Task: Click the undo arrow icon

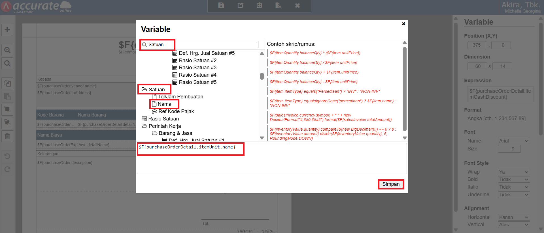Action: (x=7, y=156)
